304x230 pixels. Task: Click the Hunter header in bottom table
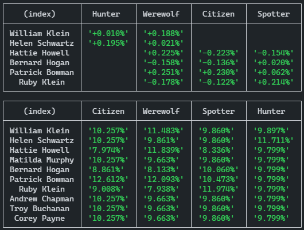coord(271,111)
